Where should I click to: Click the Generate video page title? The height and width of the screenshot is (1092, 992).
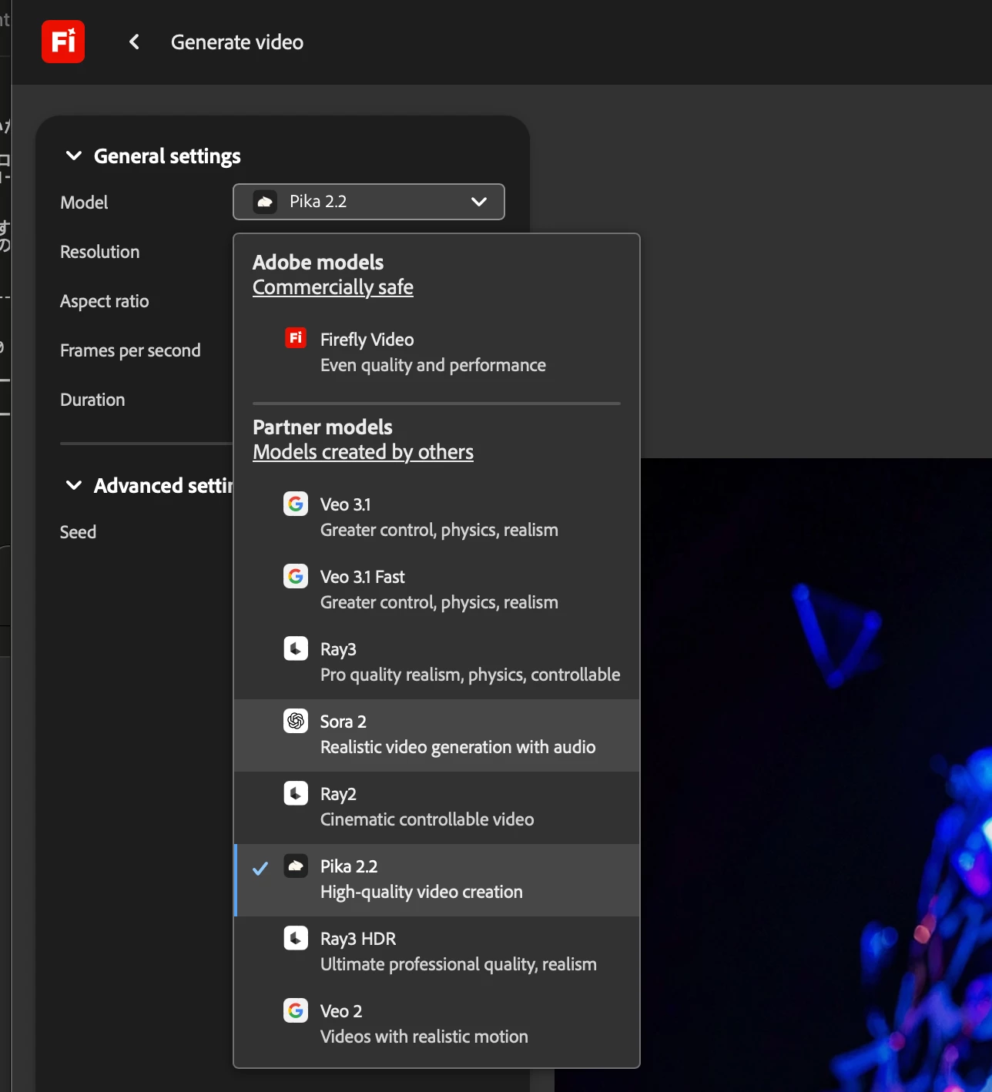[x=237, y=42]
